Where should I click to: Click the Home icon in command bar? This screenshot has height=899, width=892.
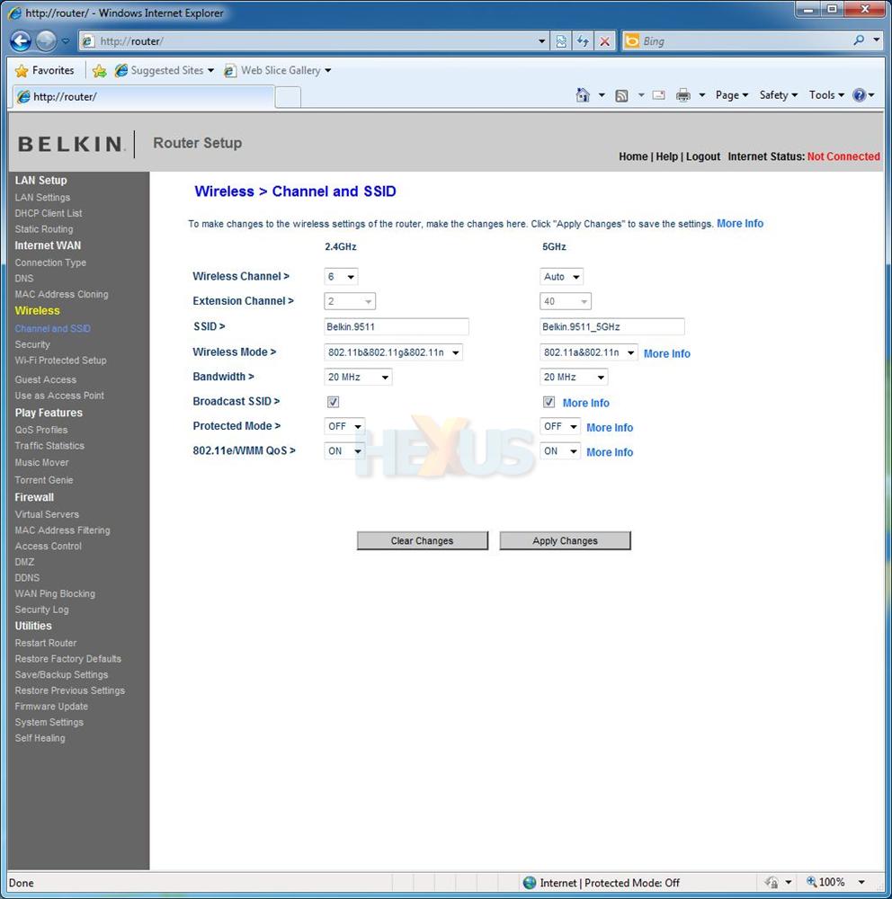pyautogui.click(x=583, y=95)
